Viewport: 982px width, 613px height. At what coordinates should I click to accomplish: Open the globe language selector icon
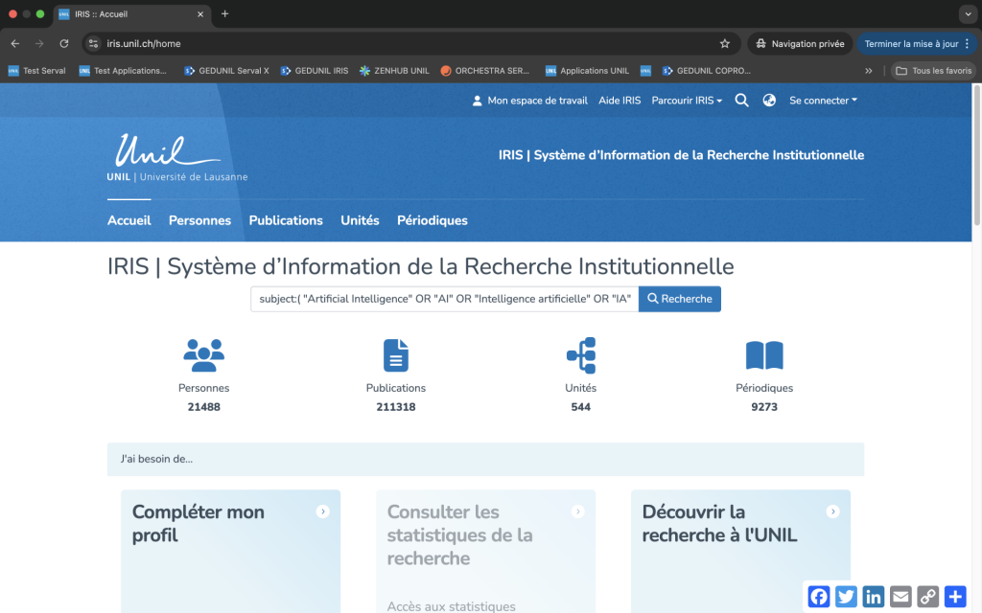769,101
